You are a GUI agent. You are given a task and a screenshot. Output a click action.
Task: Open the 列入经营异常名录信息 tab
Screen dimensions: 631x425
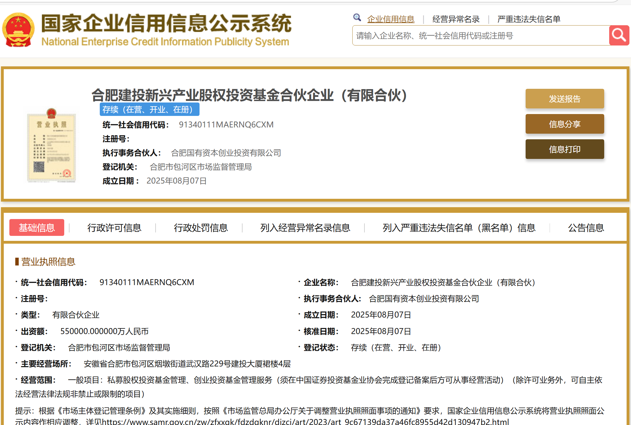click(x=305, y=228)
